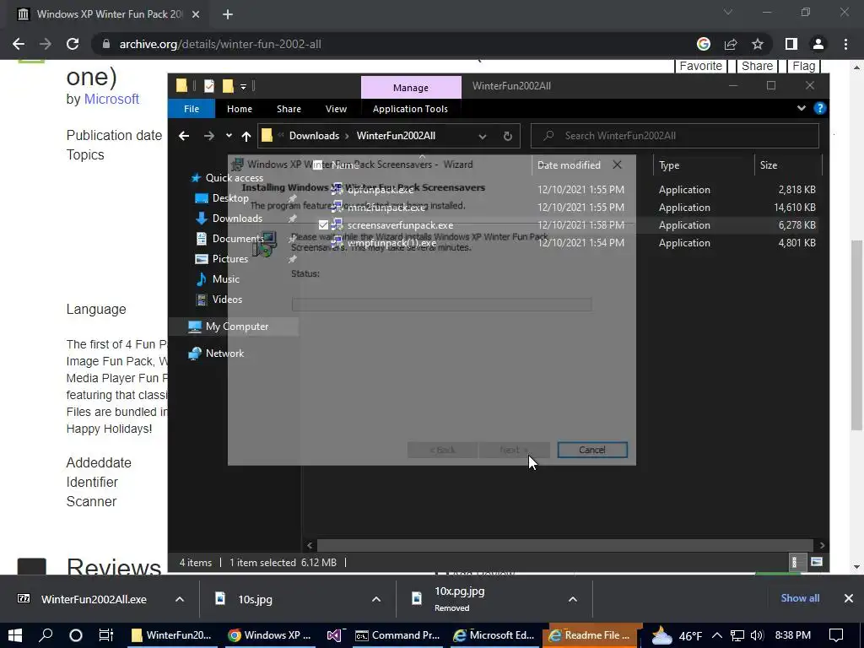
Task: Open Chrome three-dot menu
Action: 845,44
